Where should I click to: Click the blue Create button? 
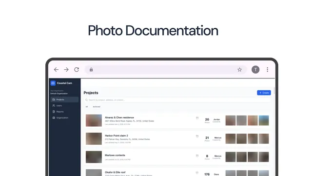click(264, 93)
